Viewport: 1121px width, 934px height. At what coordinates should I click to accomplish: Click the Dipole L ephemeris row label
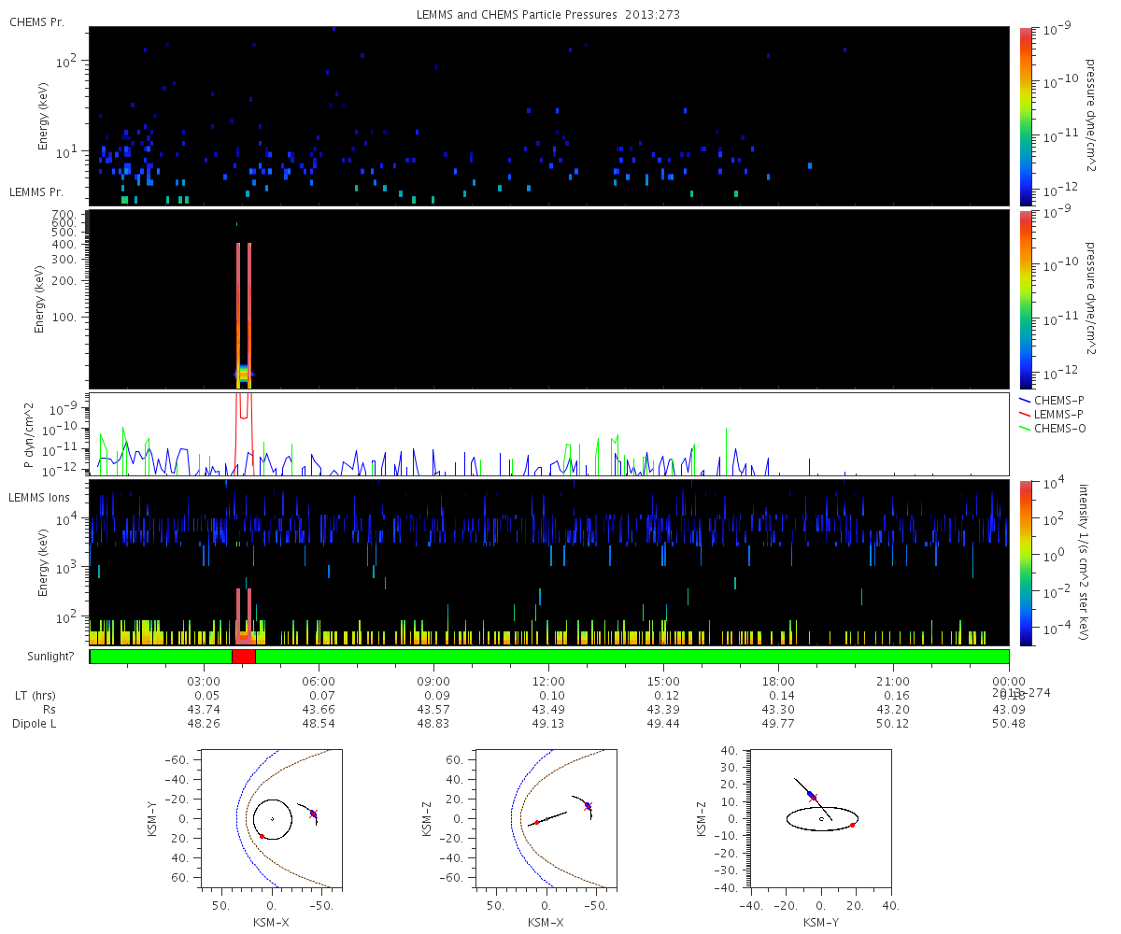click(x=36, y=724)
